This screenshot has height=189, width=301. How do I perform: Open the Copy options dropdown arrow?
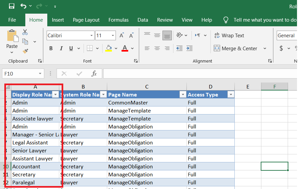(35, 42)
